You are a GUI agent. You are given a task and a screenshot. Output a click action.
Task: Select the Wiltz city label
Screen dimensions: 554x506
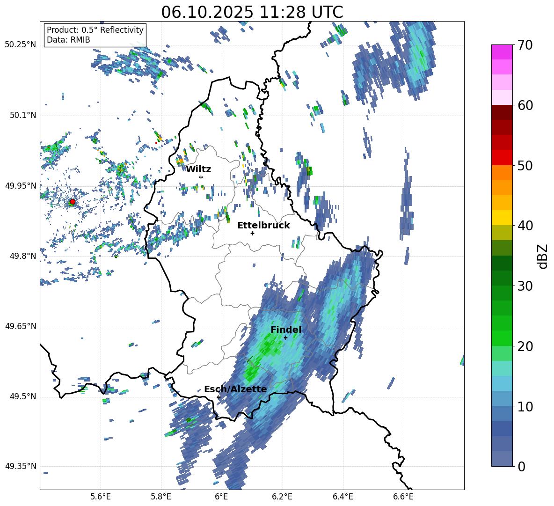pos(198,169)
